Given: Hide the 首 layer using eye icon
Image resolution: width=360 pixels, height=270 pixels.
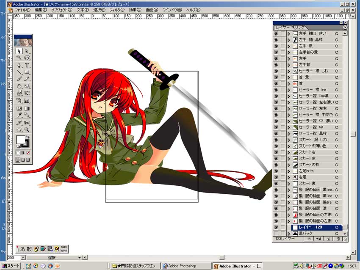Looking at the screenshot, I should coord(276,83).
